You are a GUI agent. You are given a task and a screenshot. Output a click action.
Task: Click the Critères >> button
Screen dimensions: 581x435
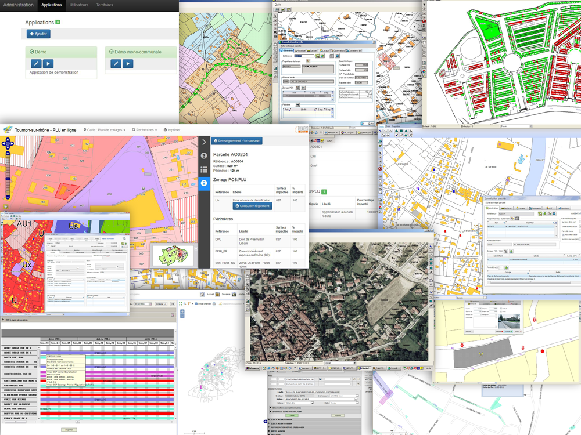pos(161,304)
